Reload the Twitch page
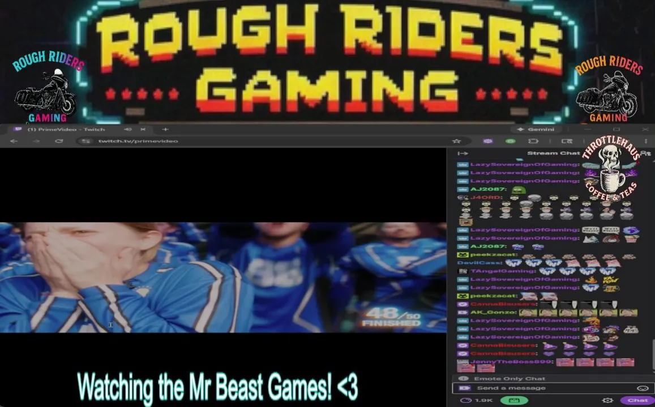 tap(59, 141)
